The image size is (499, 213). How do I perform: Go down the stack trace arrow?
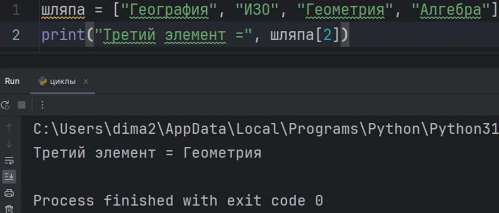pos(9,144)
